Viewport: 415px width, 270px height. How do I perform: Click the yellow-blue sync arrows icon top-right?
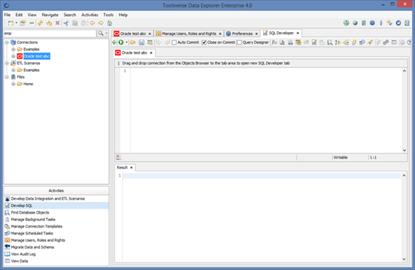coord(390,23)
